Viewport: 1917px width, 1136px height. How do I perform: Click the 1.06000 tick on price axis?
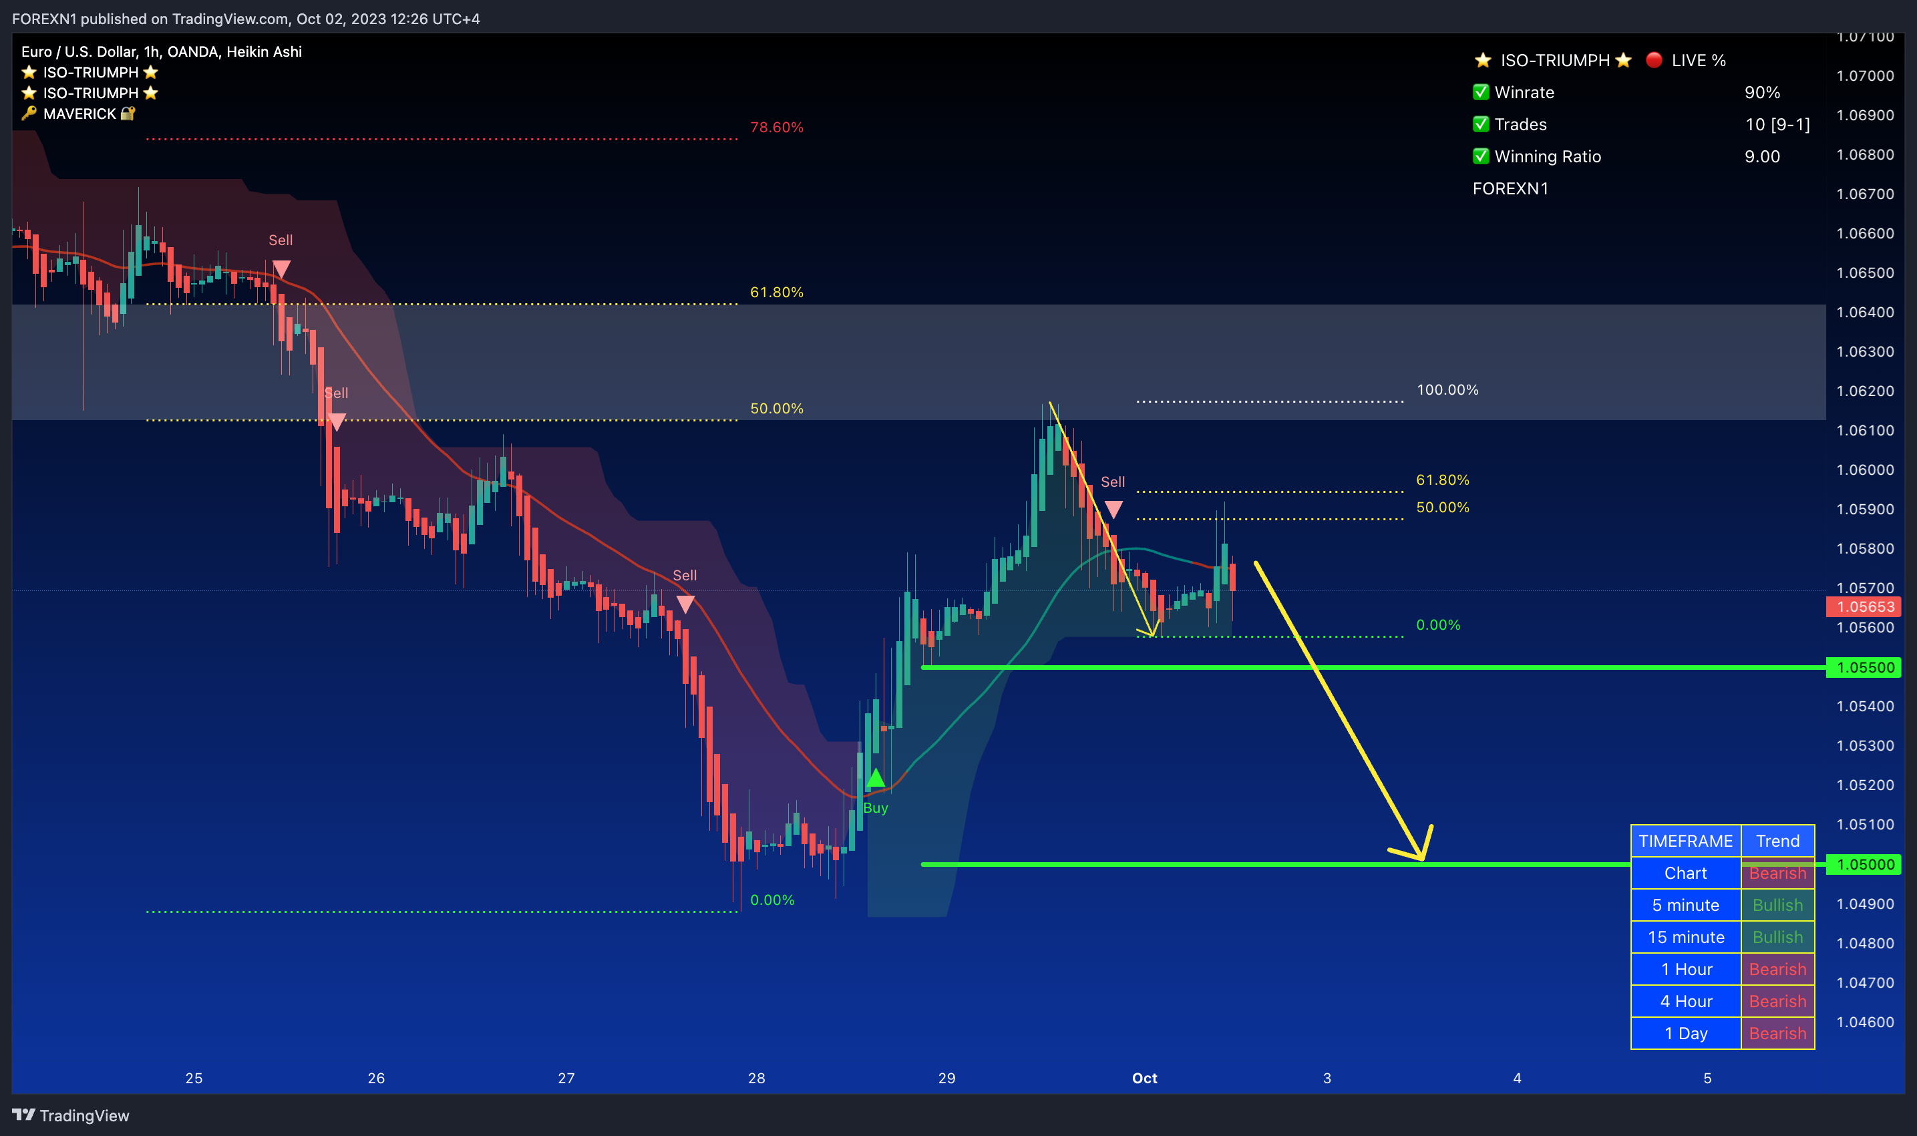(1865, 470)
